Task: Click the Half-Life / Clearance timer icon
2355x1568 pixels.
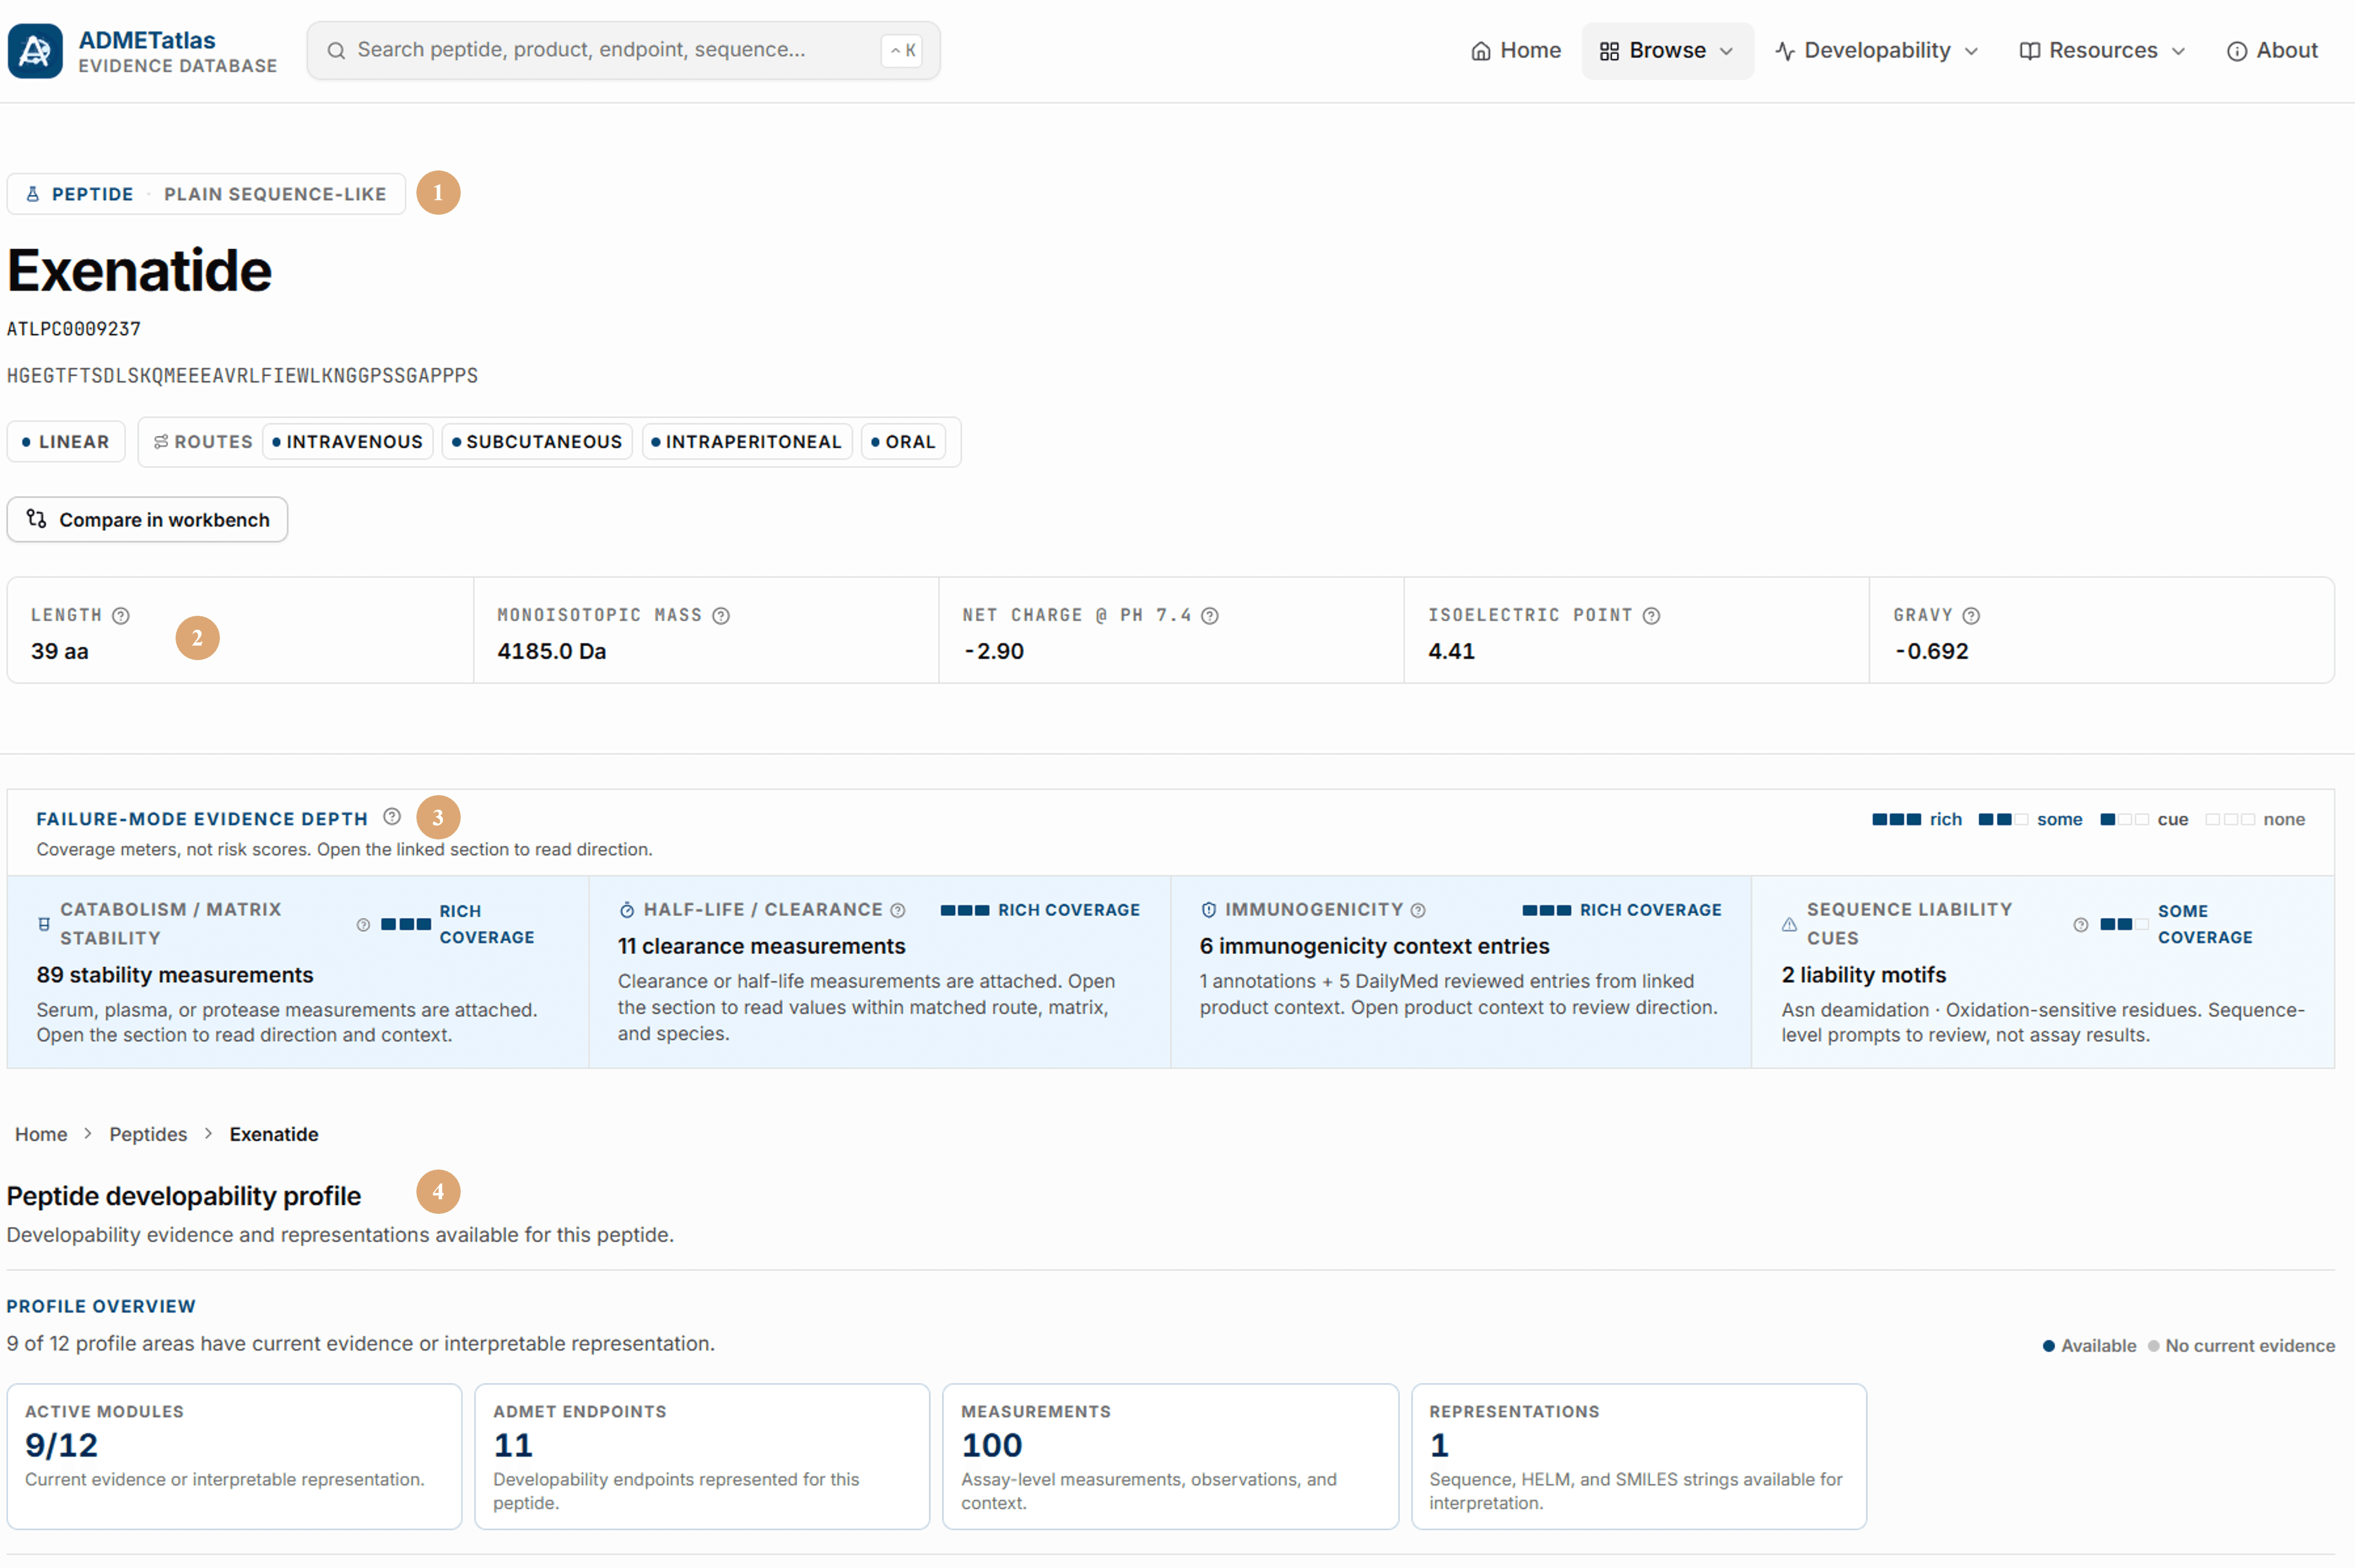Action: (627, 910)
